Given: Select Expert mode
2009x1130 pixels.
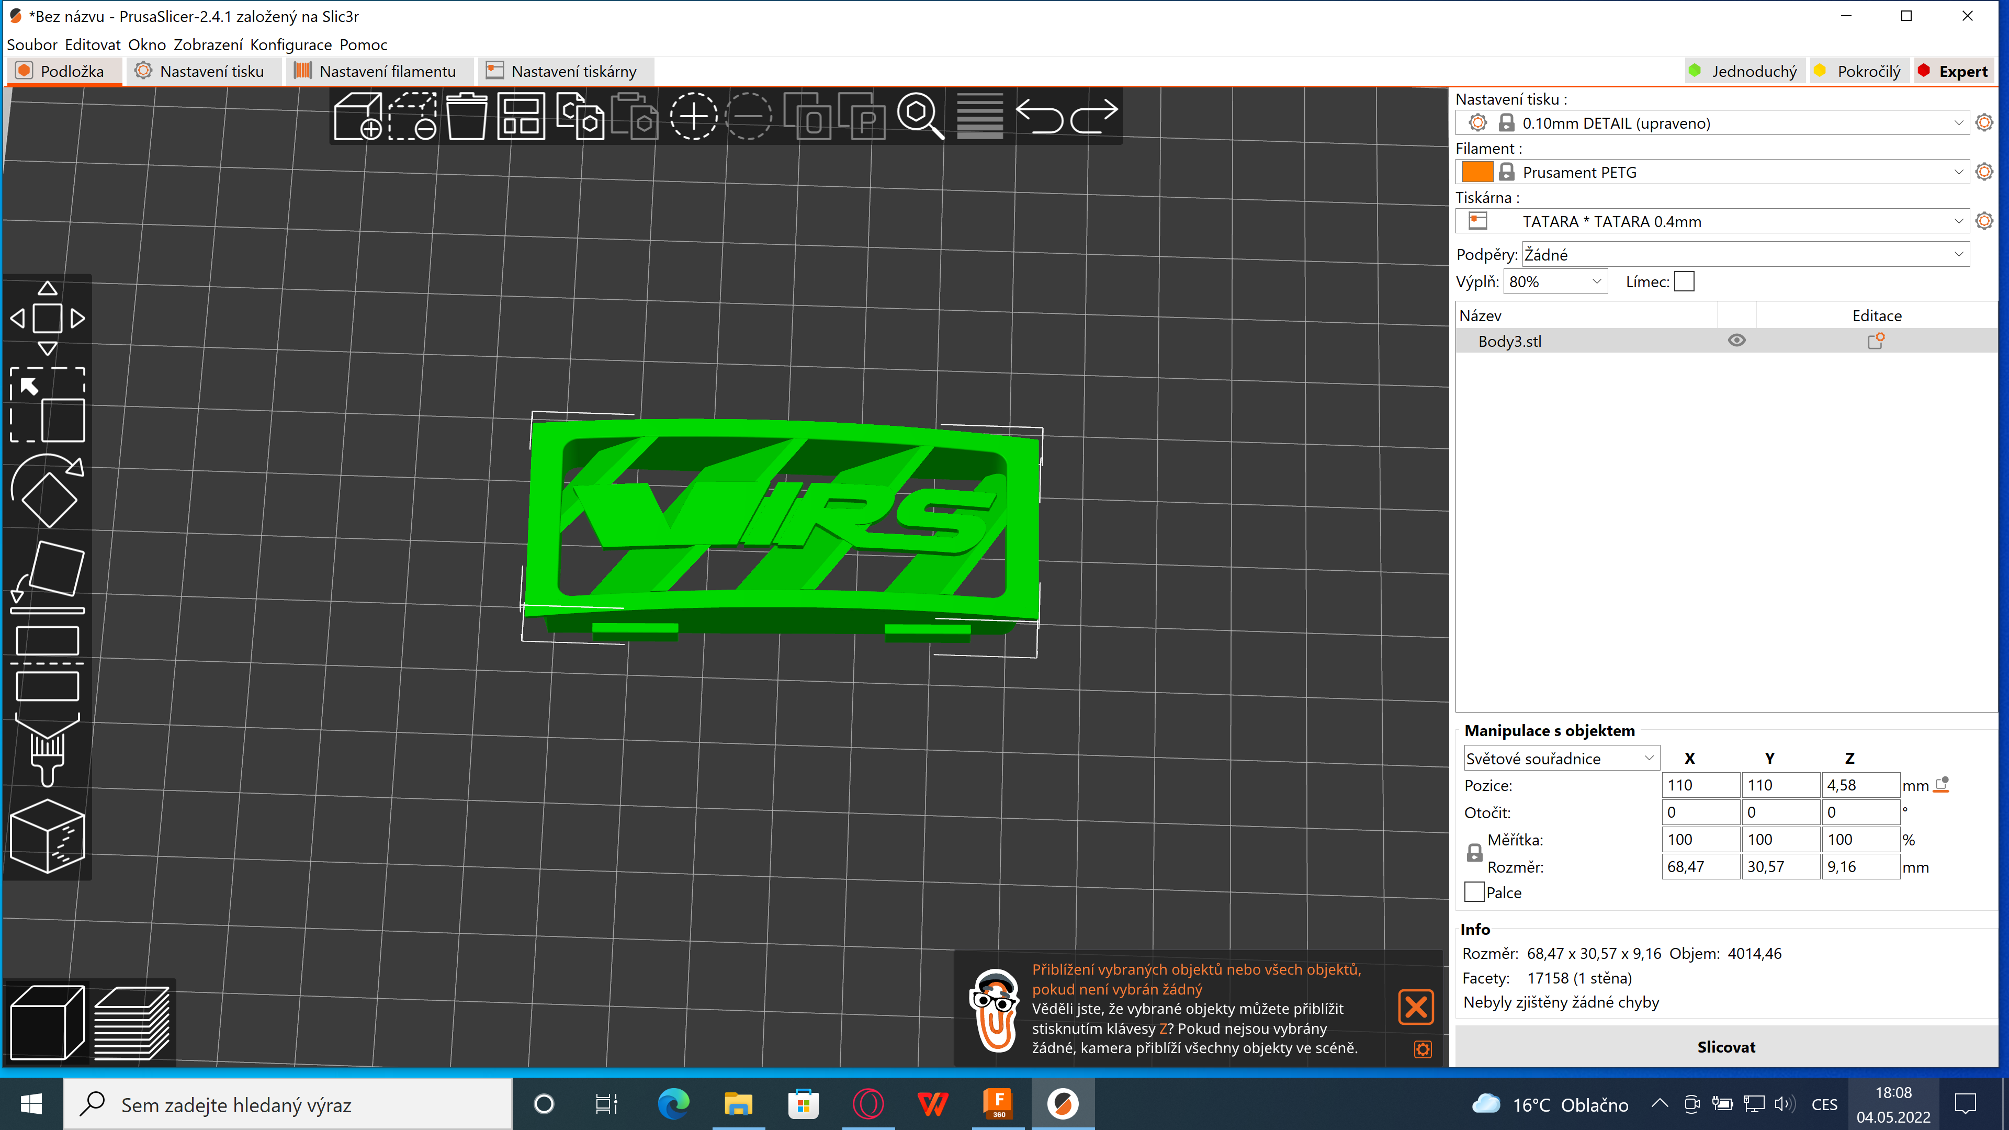Looking at the screenshot, I should click(1954, 71).
